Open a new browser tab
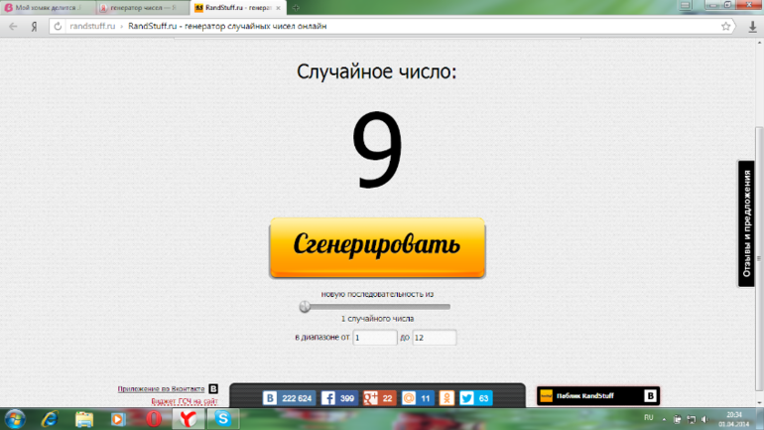Image resolution: width=764 pixels, height=430 pixels. click(296, 8)
